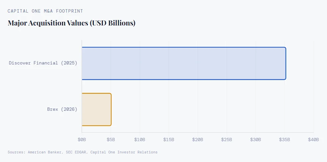Click the 'Sources:' footnote label
This screenshot has height=162, width=327.
tap(17, 152)
